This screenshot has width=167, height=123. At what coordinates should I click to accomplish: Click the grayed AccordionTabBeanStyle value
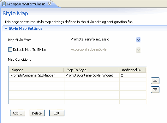coord(89,49)
